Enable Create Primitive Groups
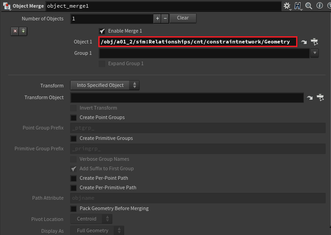Viewport: 331px width, 235px height. coord(73,138)
